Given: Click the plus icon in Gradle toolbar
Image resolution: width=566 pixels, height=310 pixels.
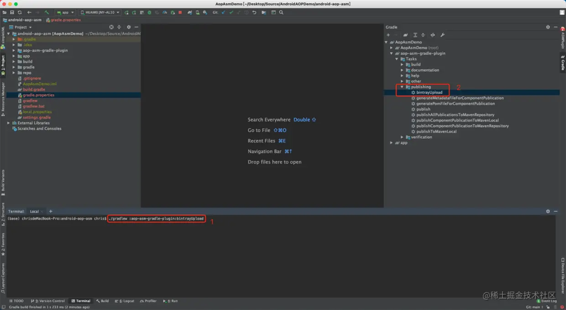Looking at the screenshot, I should [x=388, y=35].
